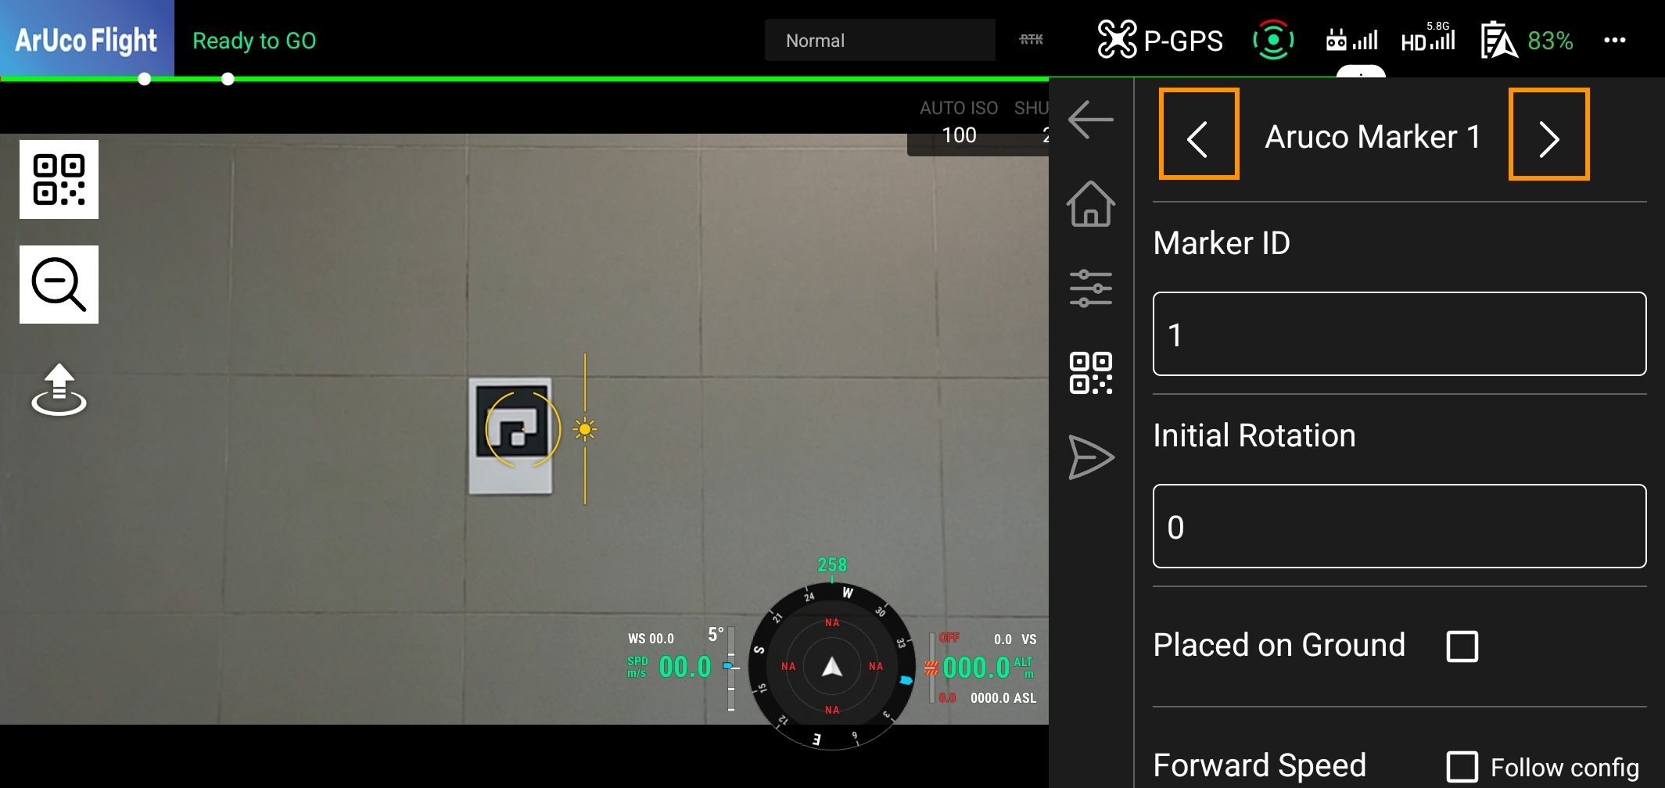Click the Ready to GO status text
This screenshot has height=788, width=1665.
[x=254, y=40]
